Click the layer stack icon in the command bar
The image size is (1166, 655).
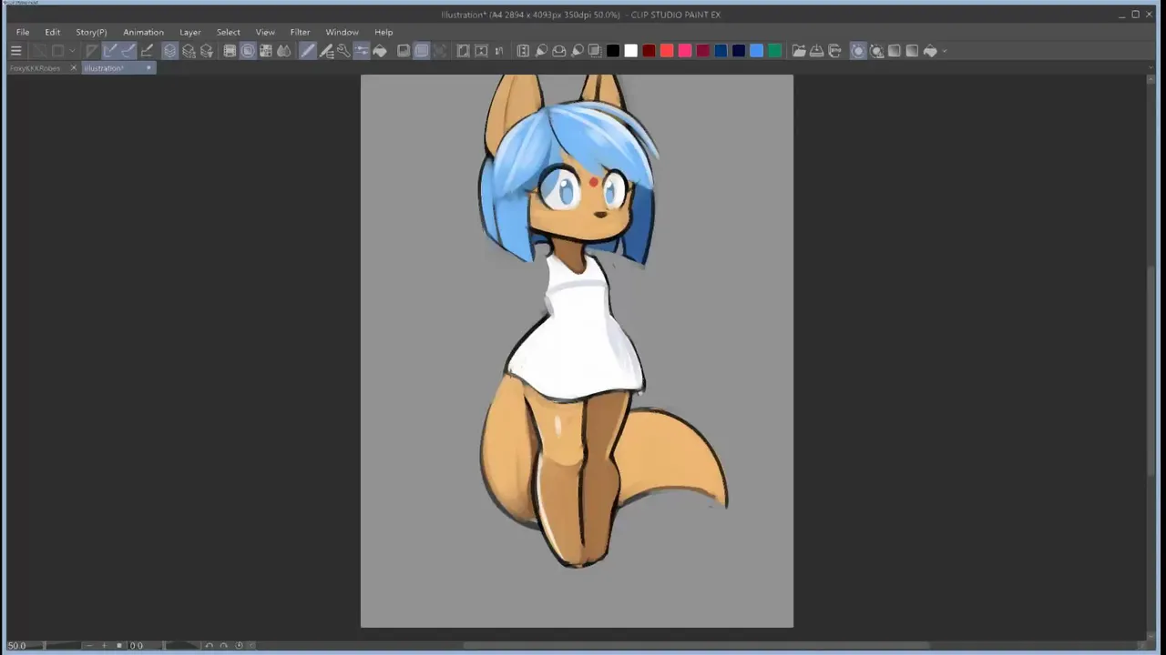(169, 51)
